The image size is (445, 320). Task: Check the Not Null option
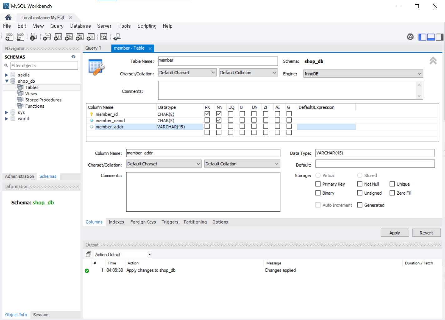360,184
